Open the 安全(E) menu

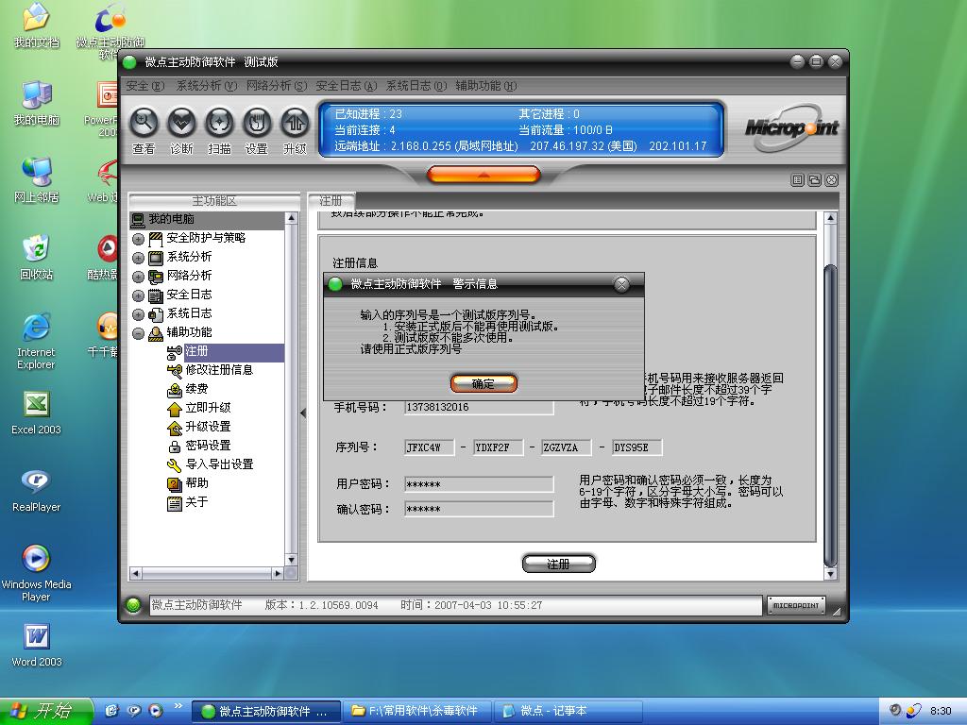pos(144,86)
